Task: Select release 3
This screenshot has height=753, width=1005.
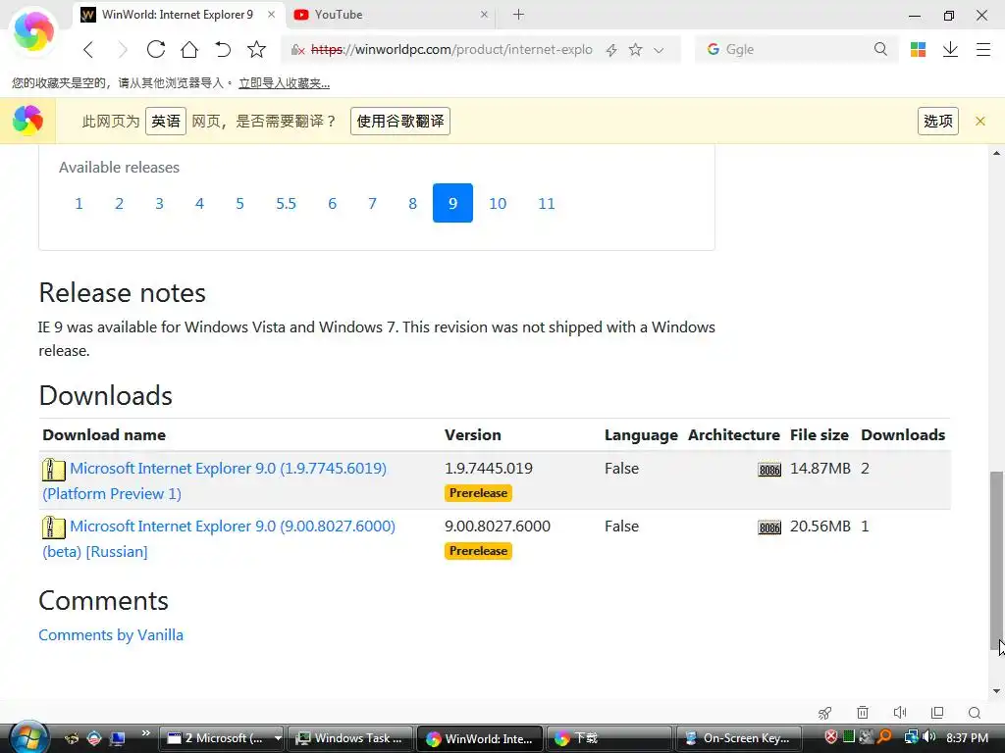Action: point(160,204)
